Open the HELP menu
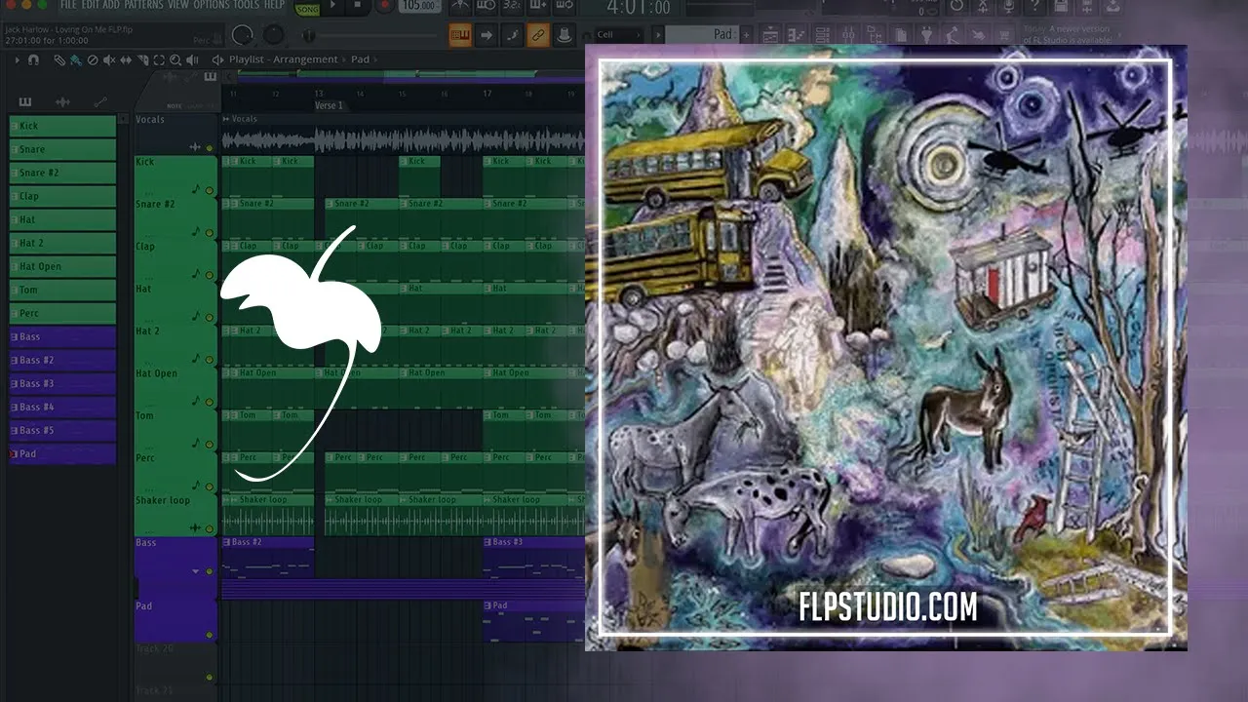 tap(275, 5)
